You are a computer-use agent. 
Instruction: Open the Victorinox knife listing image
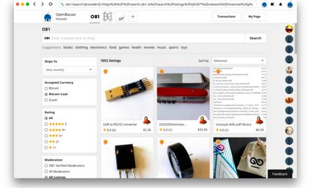click(183, 94)
